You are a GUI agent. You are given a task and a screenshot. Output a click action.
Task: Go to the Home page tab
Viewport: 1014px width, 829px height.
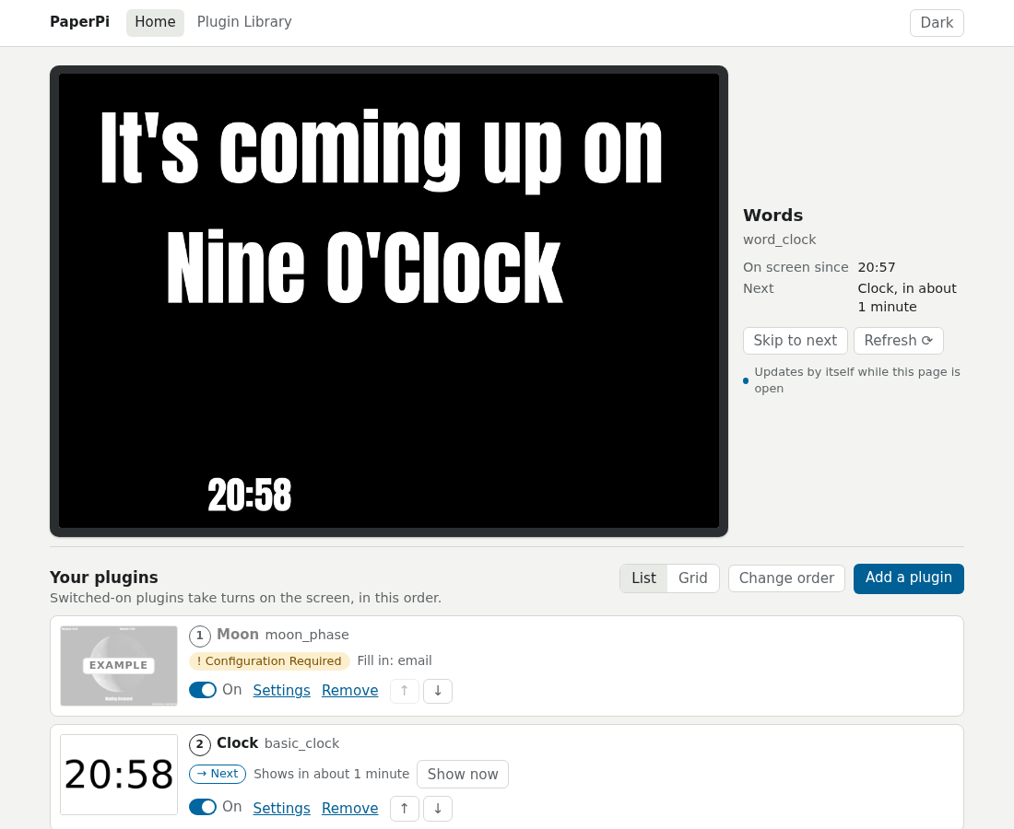[155, 23]
